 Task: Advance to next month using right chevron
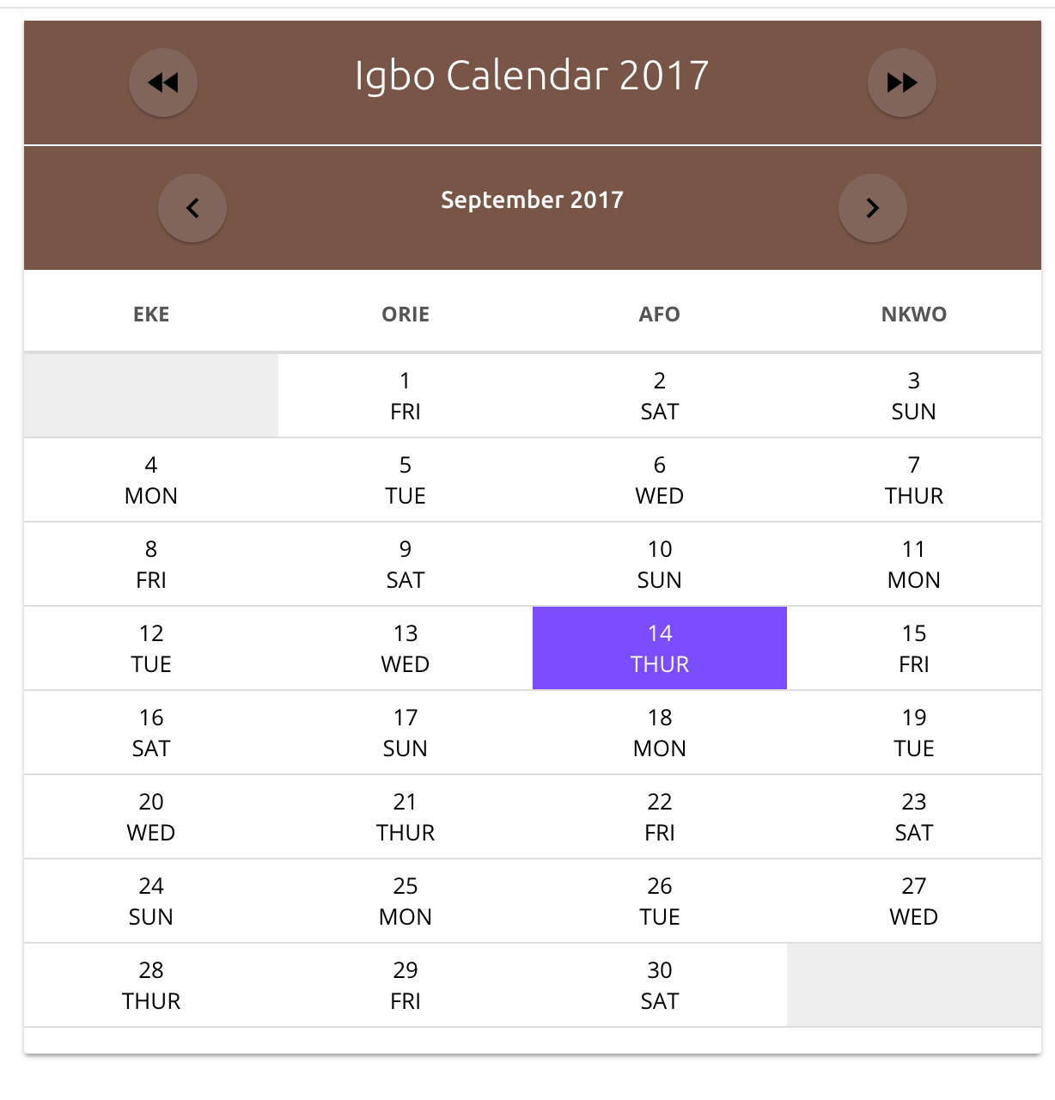click(x=873, y=208)
